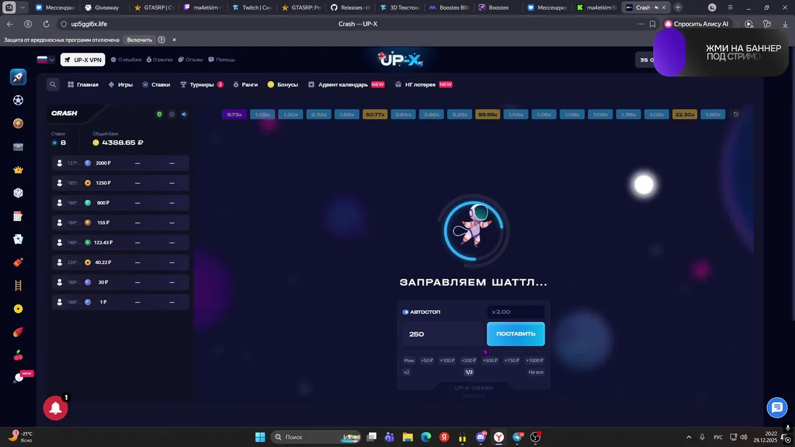Screen dimensions: 795x447
Task: Open НГ лотерея menu item
Action: pyautogui.click(x=424, y=84)
